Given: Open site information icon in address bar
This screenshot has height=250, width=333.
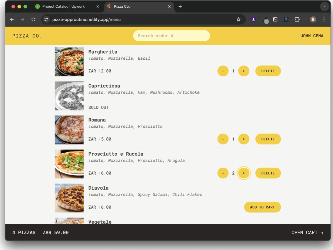Looking at the screenshot, I should [x=46, y=20].
